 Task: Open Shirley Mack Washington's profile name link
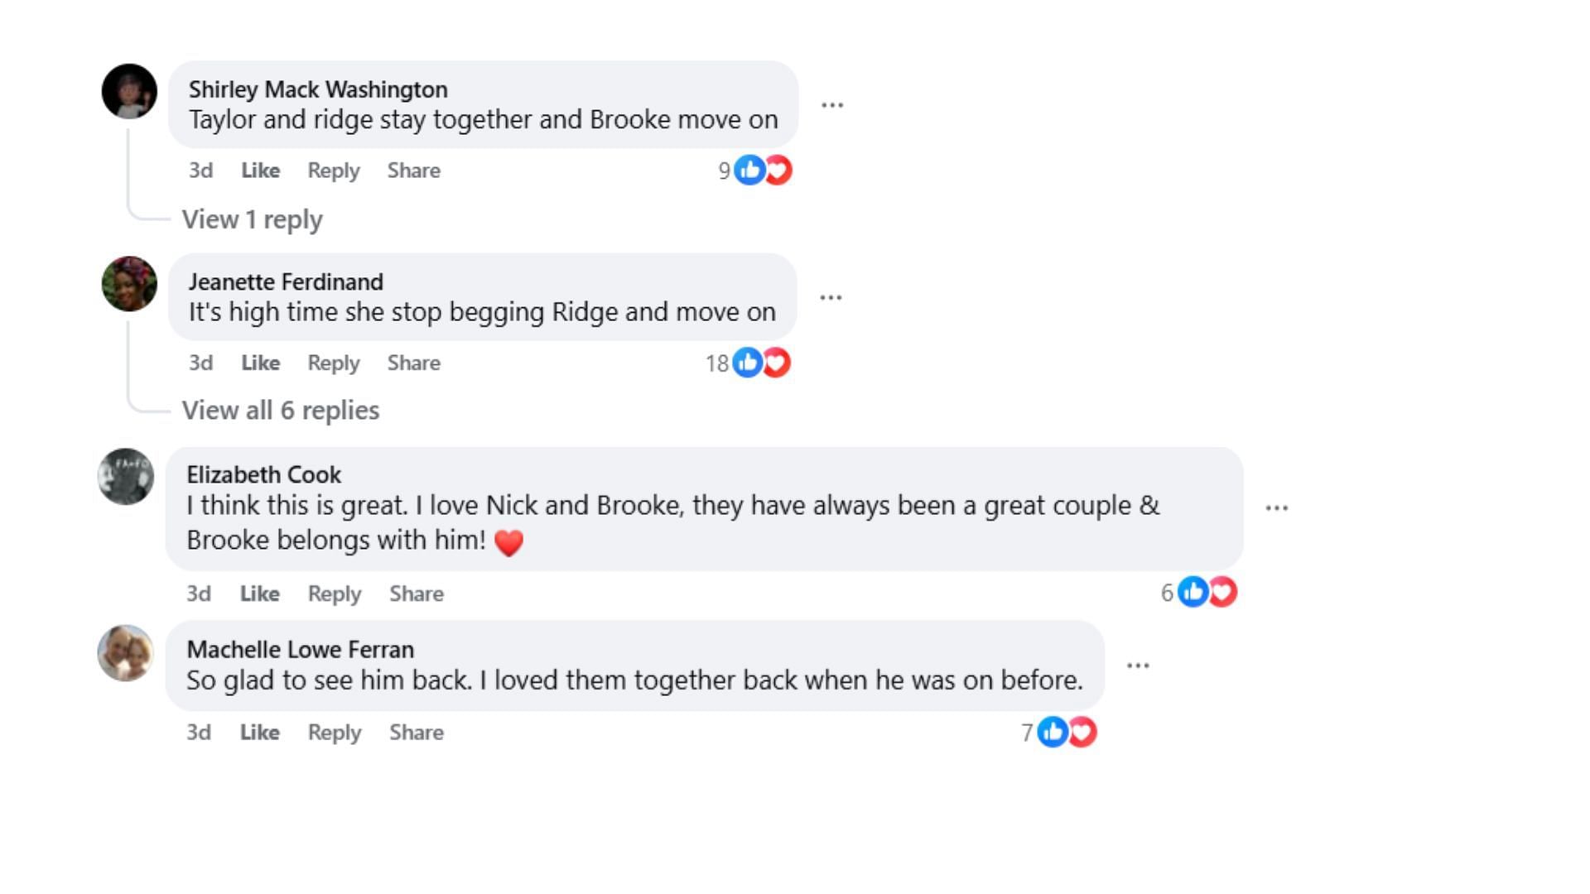pos(318,89)
